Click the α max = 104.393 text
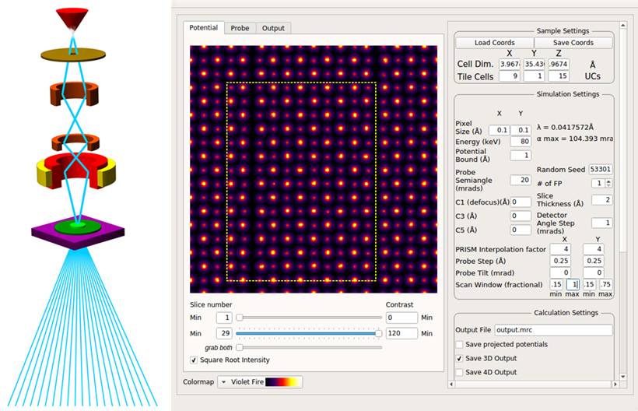The height and width of the screenshot is (411, 638). click(574, 139)
